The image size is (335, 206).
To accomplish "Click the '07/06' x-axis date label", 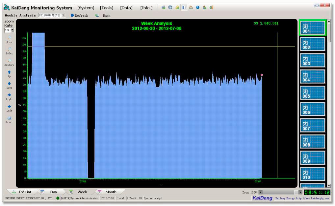I will coord(83,181).
